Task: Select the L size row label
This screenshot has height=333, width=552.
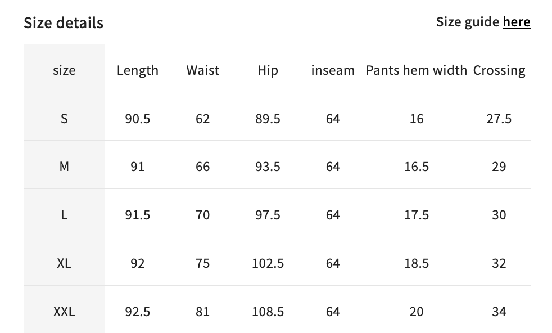Action: tap(64, 215)
